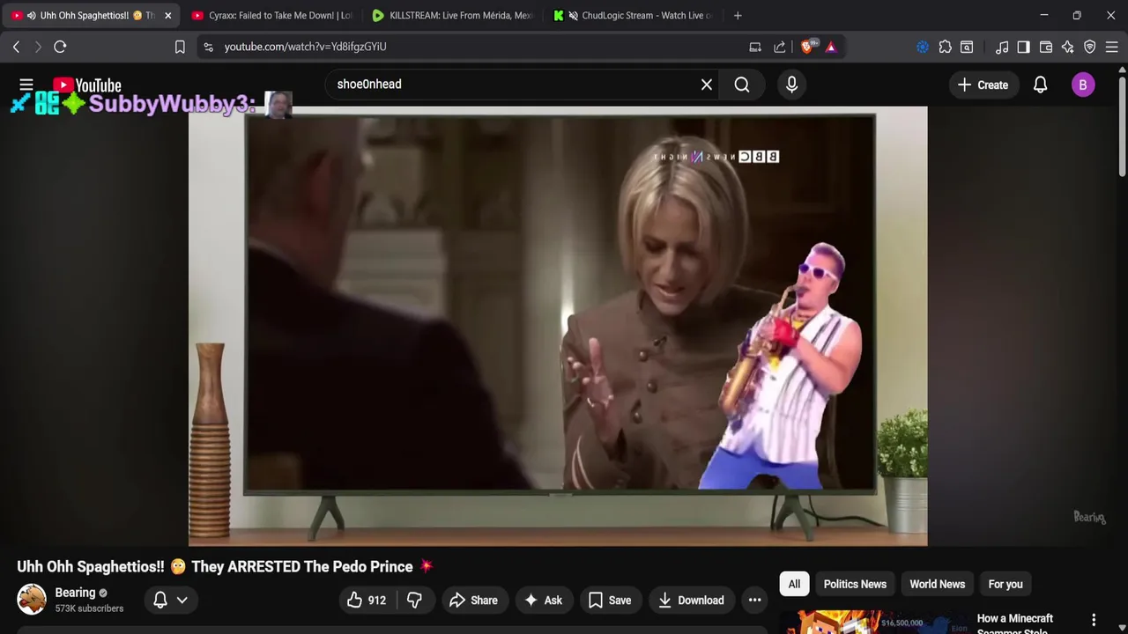Open the extensions puzzle-piece menu
1128x634 pixels.
point(946,47)
